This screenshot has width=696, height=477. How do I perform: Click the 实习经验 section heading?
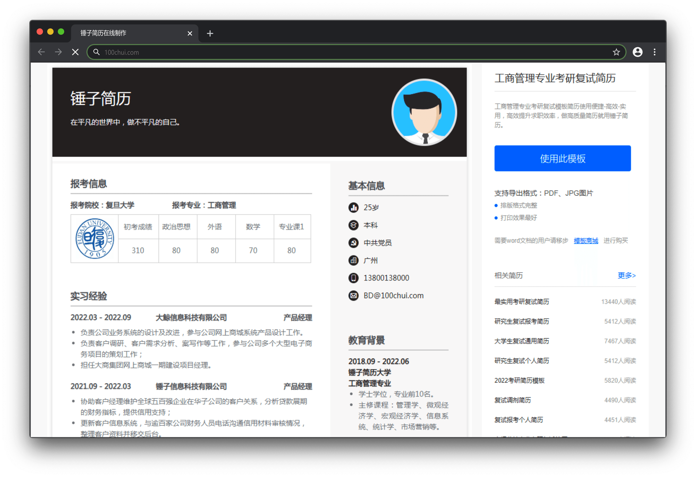[x=89, y=296]
